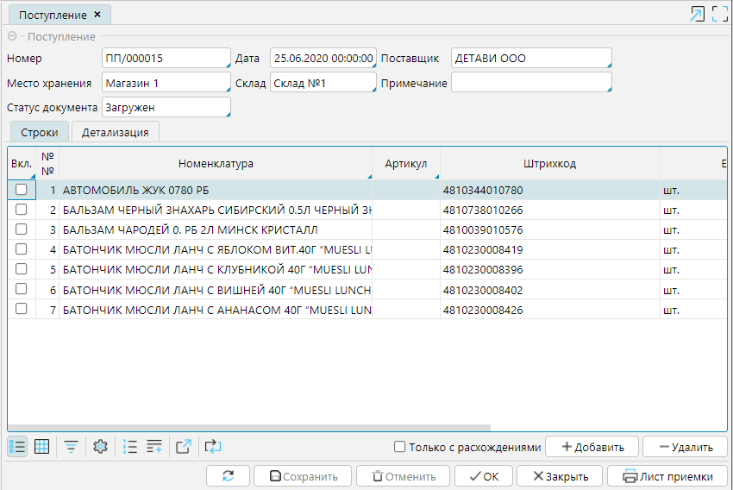Click the Сохранить button
This screenshot has height=490, width=733.
point(303,476)
